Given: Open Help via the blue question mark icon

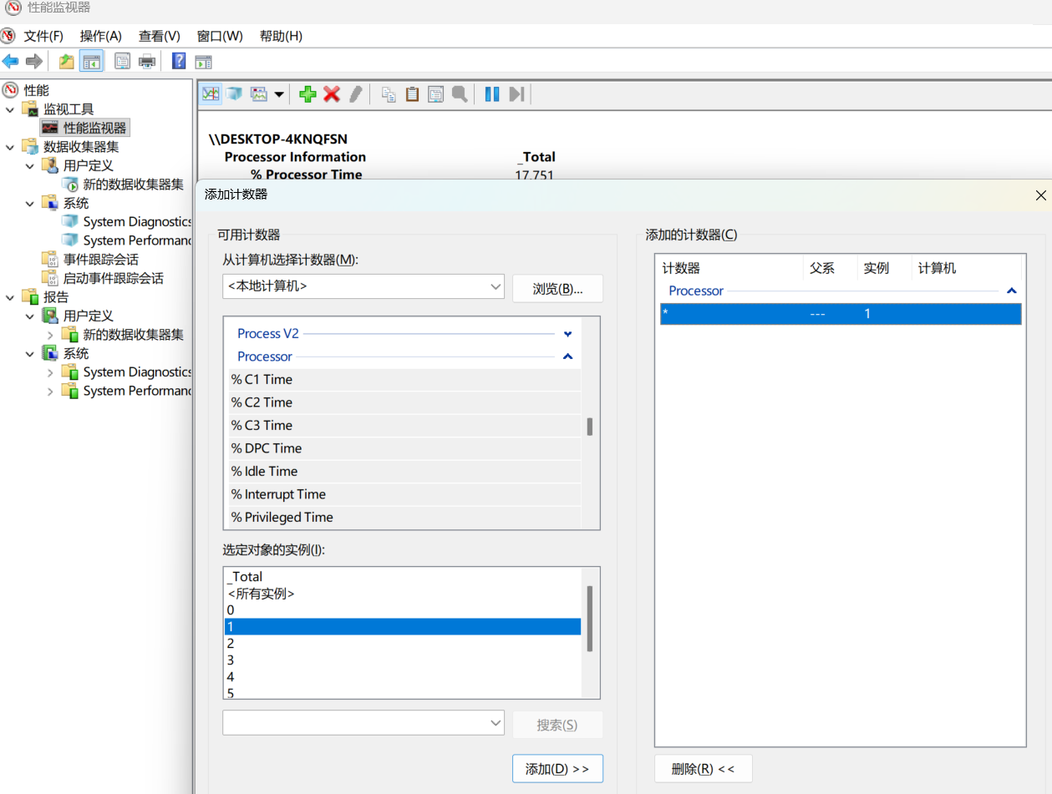Looking at the screenshot, I should (x=179, y=61).
